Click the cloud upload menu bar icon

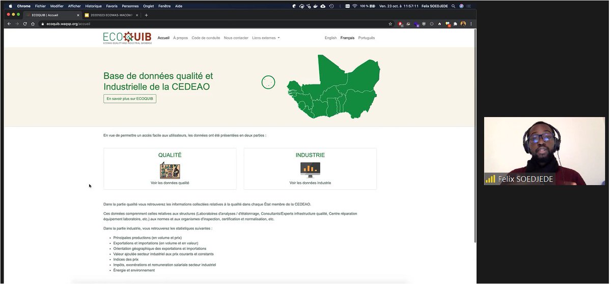(323, 6)
